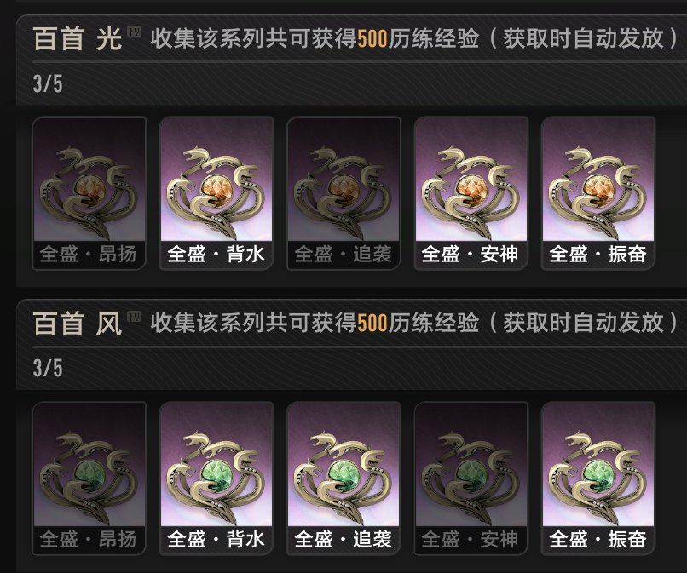The height and width of the screenshot is (573, 687).
Task: Click the orange 500 in 百首 风 description
Action: pyautogui.click(x=372, y=324)
